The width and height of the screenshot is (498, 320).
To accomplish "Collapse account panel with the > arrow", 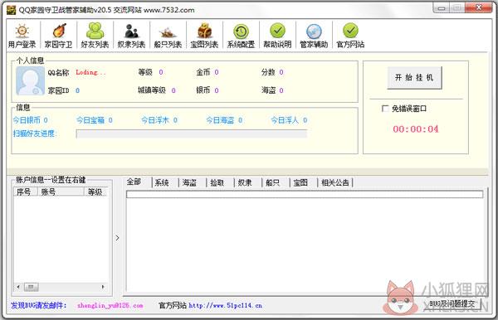I will [117, 238].
